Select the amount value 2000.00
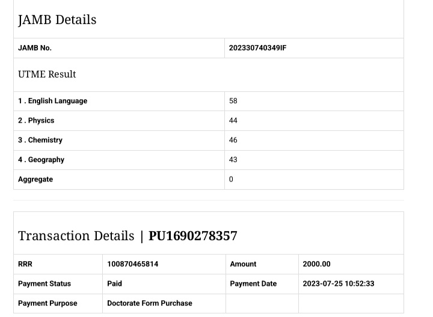This screenshot has width=433, height=317. click(316, 264)
